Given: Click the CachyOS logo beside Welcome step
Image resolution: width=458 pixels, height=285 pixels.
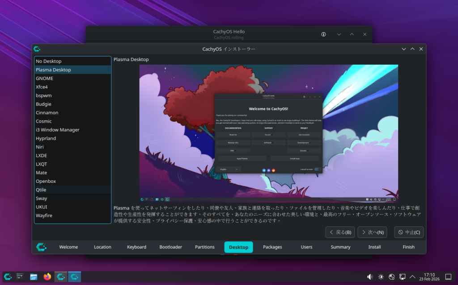Looking at the screenshot, I should point(41,247).
